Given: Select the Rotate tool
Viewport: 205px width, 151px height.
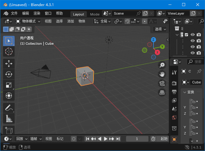Looking at the screenshot, I should point(9,74).
